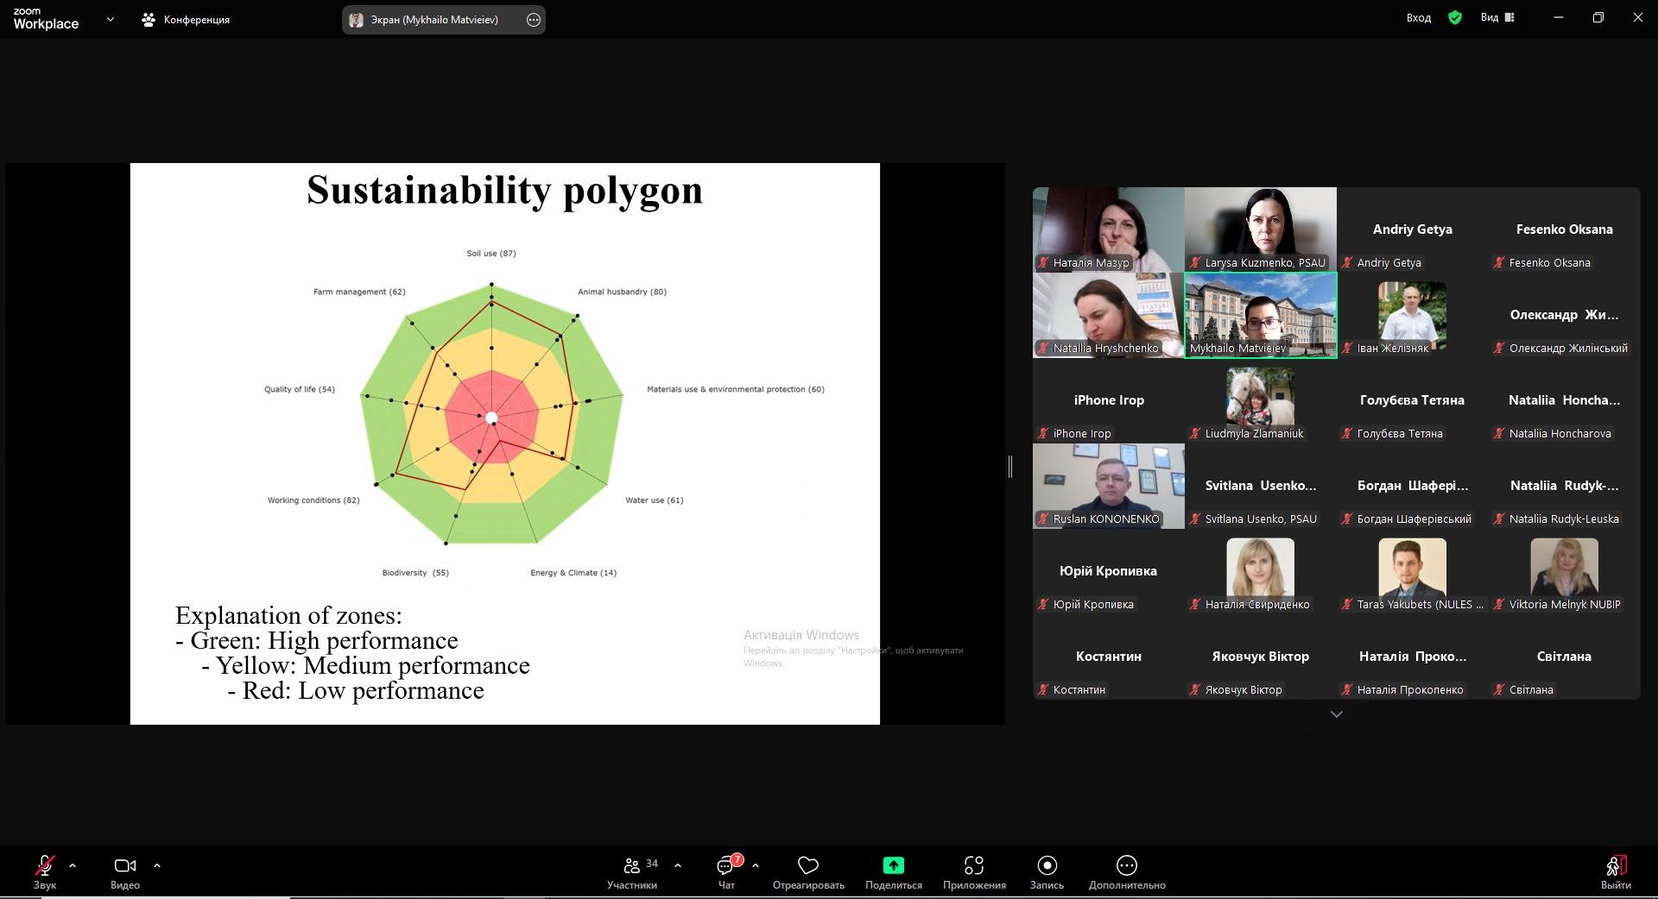The height and width of the screenshot is (899, 1658).
Task: Click muted mic icon on Світлана tile
Action: [x=1499, y=689]
